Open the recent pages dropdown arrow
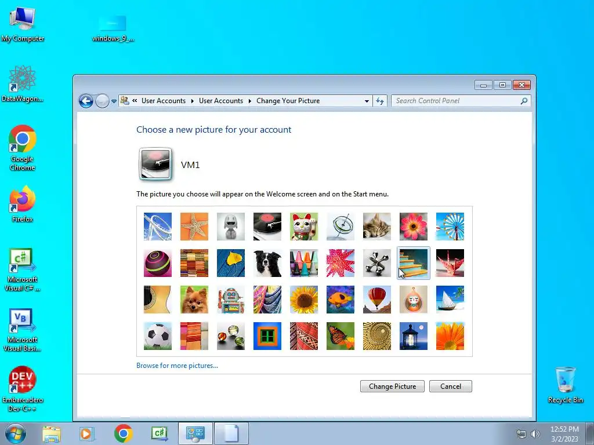This screenshot has height=445, width=594. [114, 101]
